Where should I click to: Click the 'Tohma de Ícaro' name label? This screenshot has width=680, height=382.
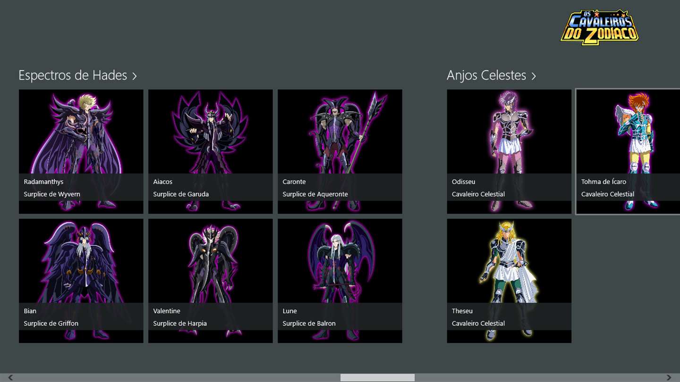603,182
